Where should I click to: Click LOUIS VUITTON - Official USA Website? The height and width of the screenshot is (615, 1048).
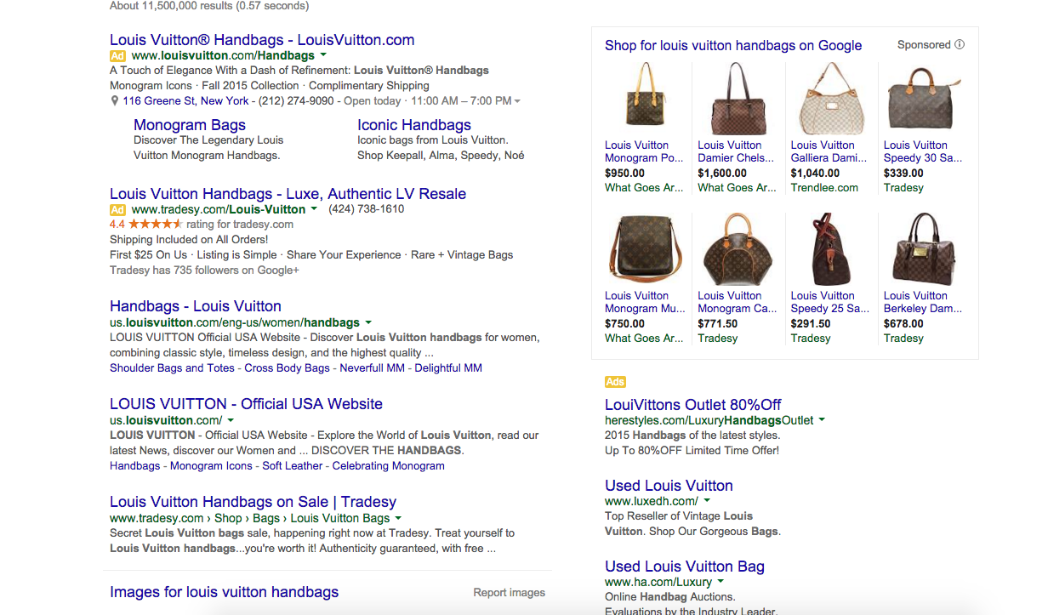(246, 404)
